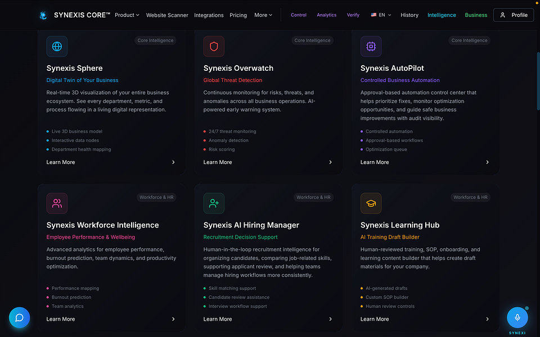This screenshot has width=540, height=337.
Task: Click the 'Global Threat Detection' subtitle
Action: click(233, 80)
